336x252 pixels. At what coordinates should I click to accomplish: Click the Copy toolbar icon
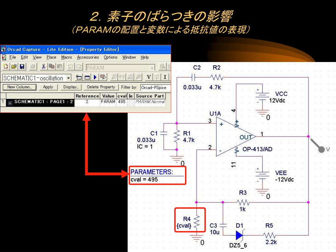[x=52, y=67]
